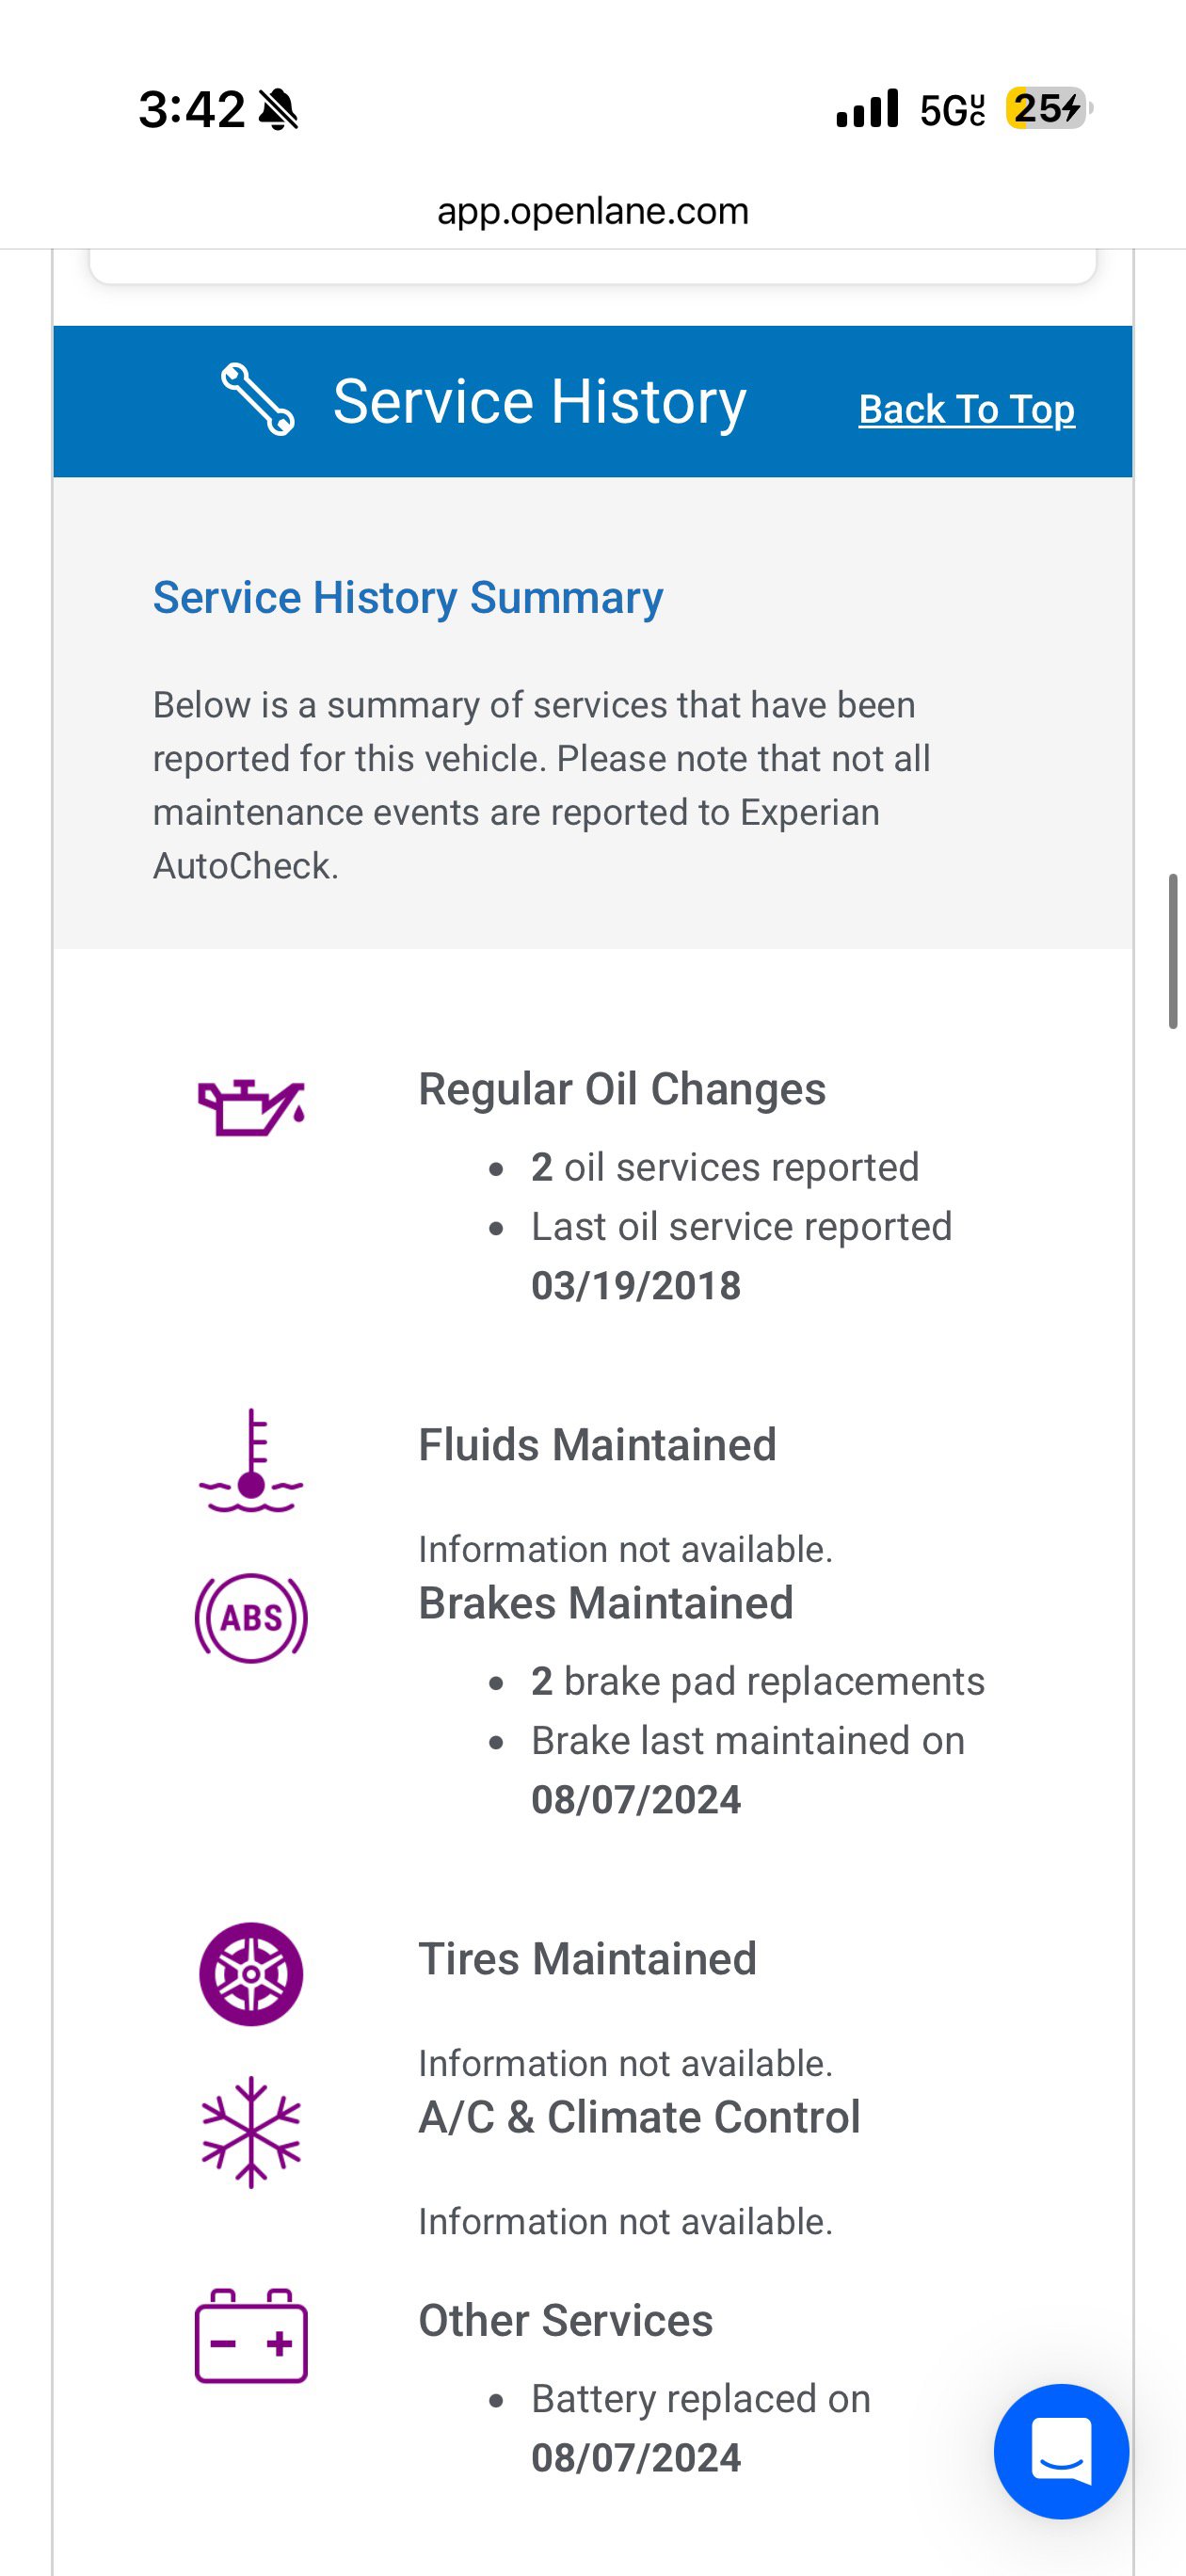Tap the muted bell status icon
The height and width of the screenshot is (2576, 1186).
click(x=278, y=109)
